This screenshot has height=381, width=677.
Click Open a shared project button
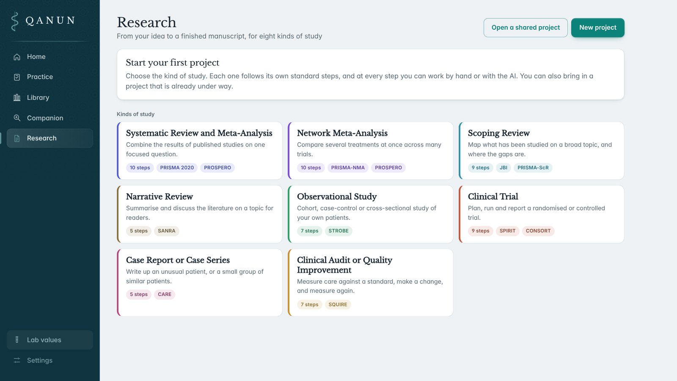tap(526, 28)
